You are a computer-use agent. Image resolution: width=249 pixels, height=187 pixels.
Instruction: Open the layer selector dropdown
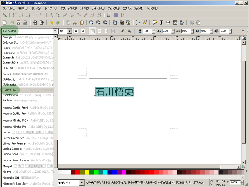point(81,183)
